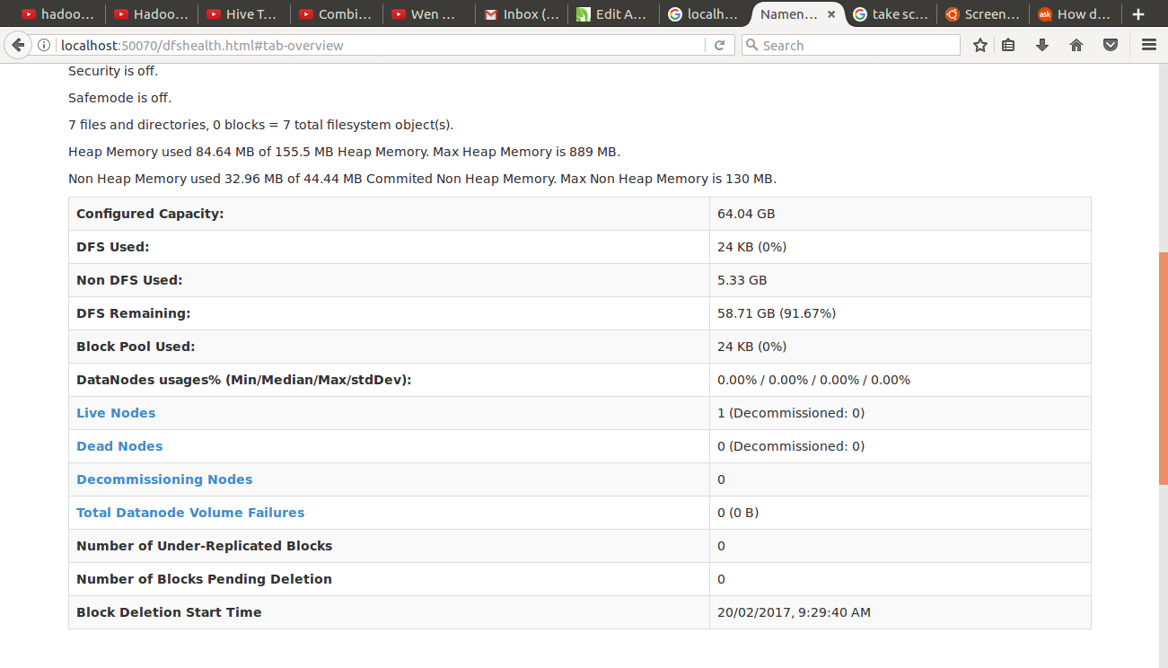
Task: Click the address bar URL field
Action: (377, 44)
